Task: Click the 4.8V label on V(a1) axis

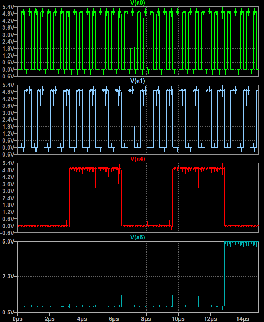Action: click(8, 92)
